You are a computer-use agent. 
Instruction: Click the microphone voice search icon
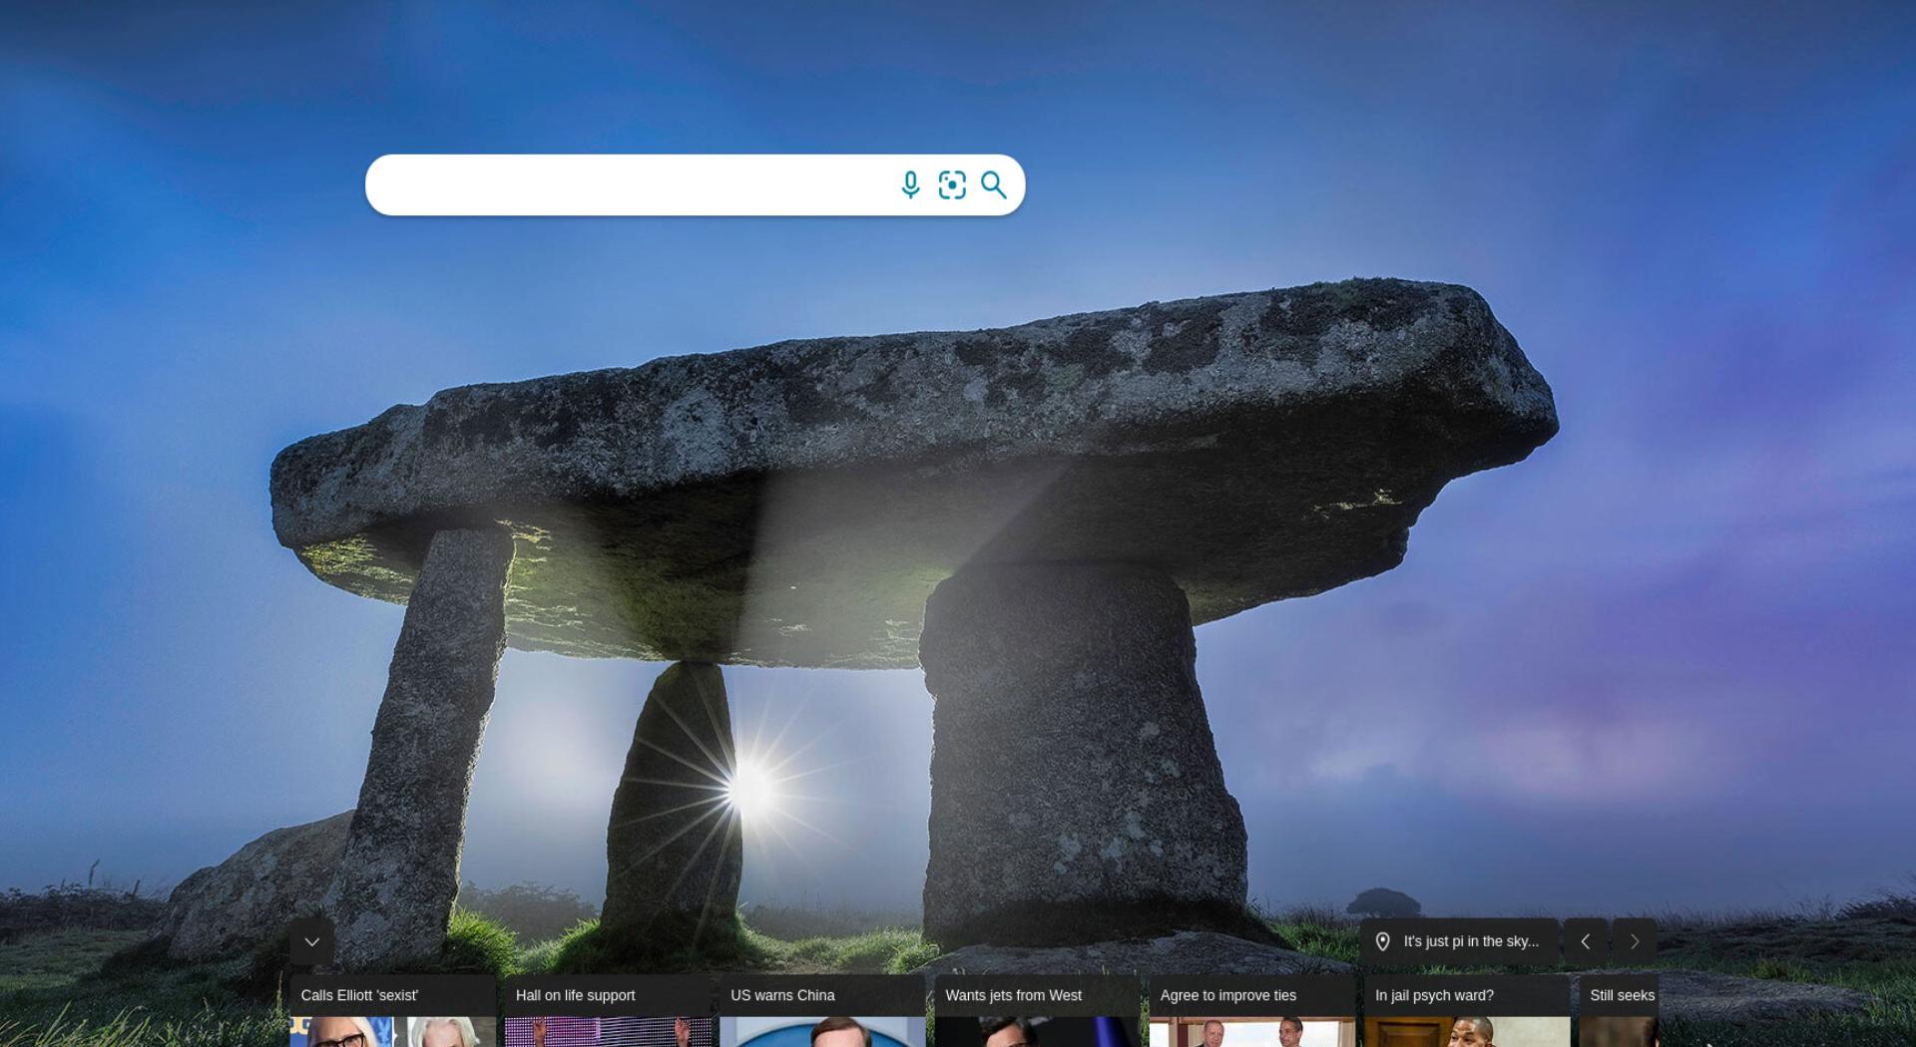(x=910, y=184)
